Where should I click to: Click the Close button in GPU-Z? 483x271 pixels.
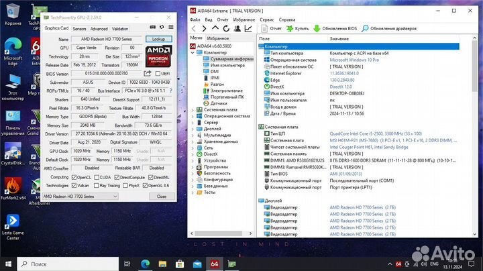(162, 196)
